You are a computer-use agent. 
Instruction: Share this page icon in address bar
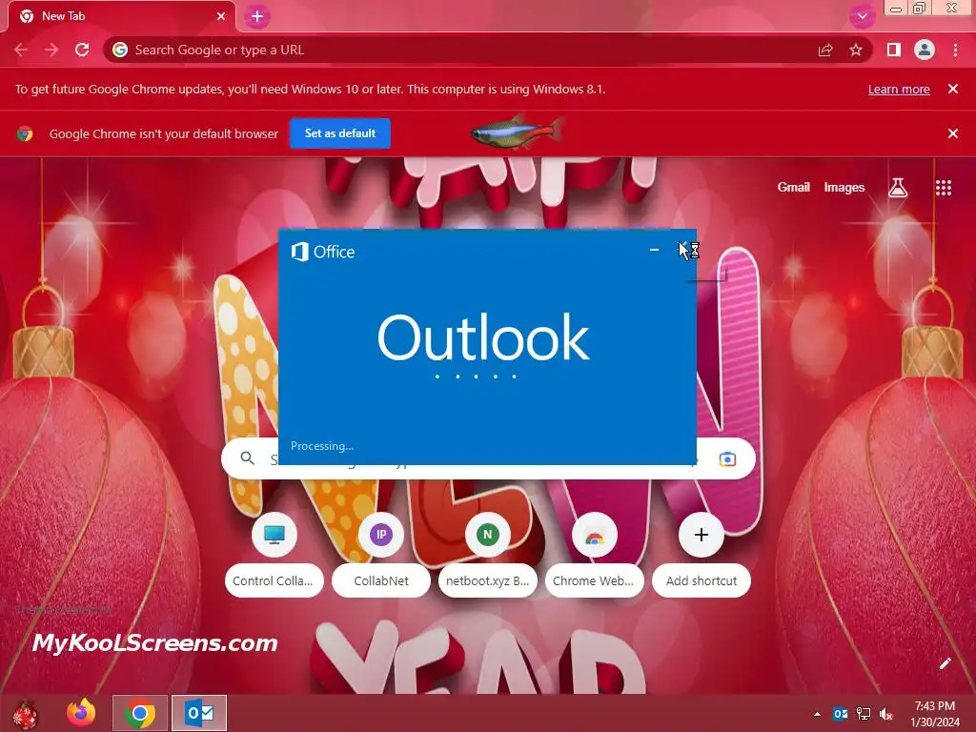click(825, 50)
